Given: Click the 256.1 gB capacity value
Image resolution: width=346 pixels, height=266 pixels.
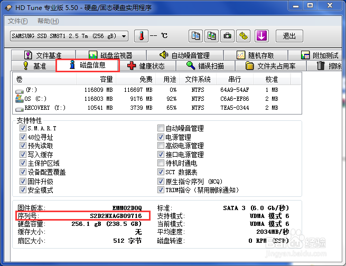Looking at the screenshot, I should (106, 224).
